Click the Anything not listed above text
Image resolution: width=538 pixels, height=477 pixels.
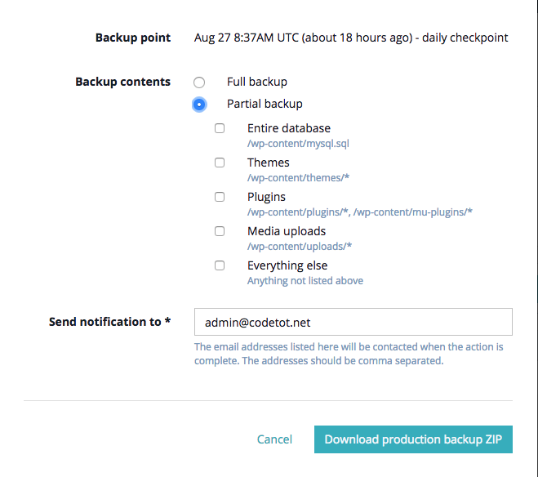(x=305, y=281)
